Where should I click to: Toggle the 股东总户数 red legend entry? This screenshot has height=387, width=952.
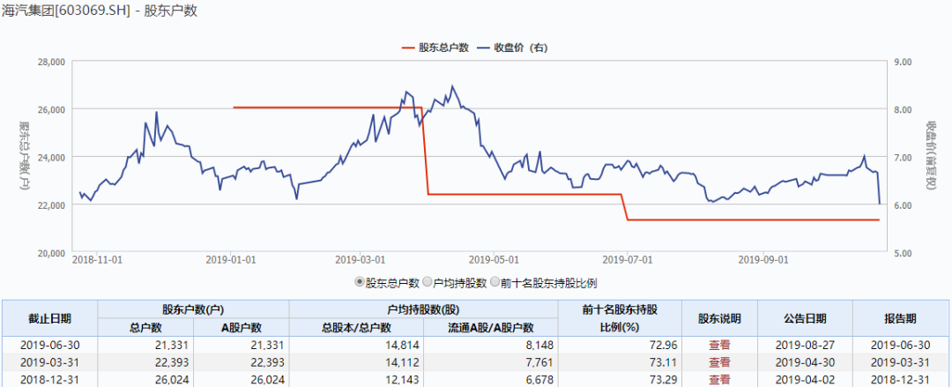tap(435, 48)
